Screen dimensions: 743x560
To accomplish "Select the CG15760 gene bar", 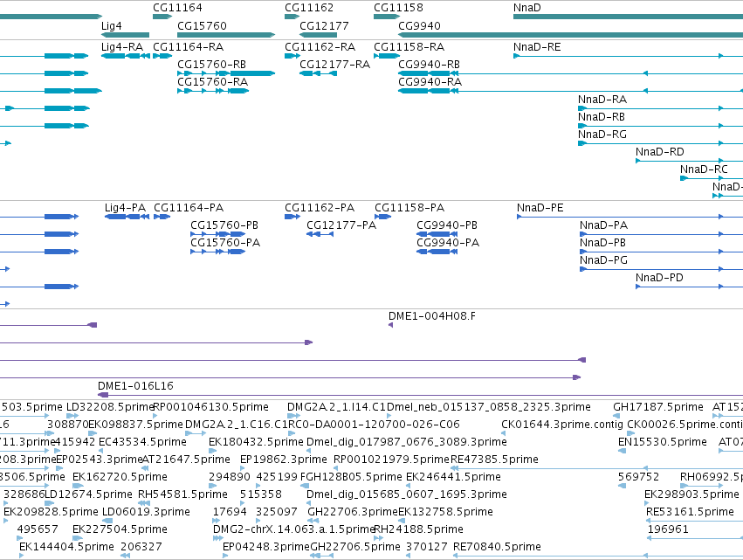I will click(x=226, y=35).
